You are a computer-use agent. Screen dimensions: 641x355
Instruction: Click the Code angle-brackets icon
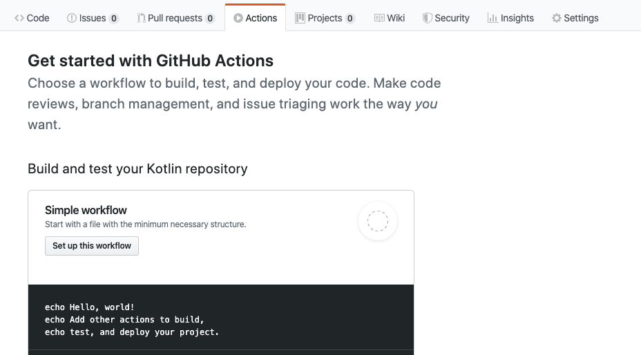[19, 18]
